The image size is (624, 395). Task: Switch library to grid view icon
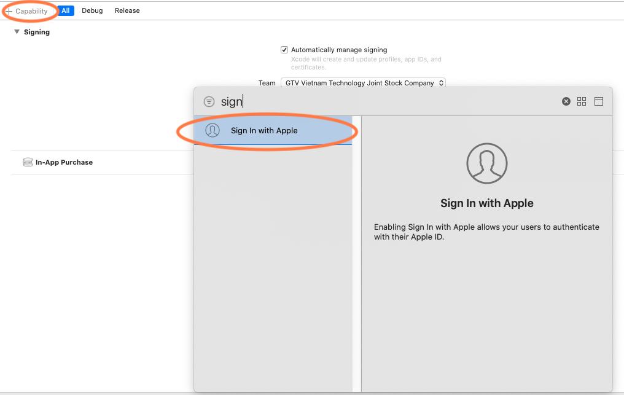[x=582, y=101]
